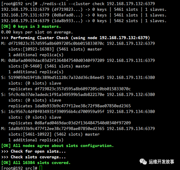Image resolution: width=180 pixels, height=170 pixels.
Task: Click the green '[OK] 0 keys in 3 masters.' line
Action: pyautogui.click(x=31, y=26)
